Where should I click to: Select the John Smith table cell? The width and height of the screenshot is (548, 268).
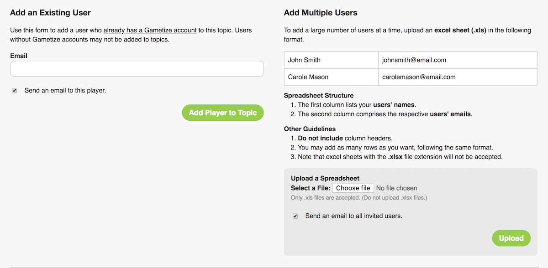click(331, 60)
